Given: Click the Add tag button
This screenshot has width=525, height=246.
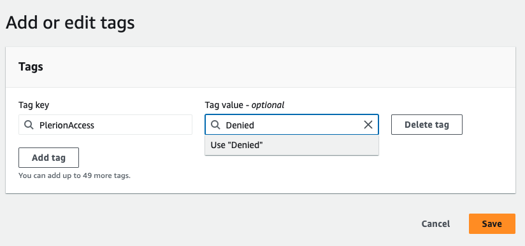Looking at the screenshot, I should pyautogui.click(x=48, y=158).
